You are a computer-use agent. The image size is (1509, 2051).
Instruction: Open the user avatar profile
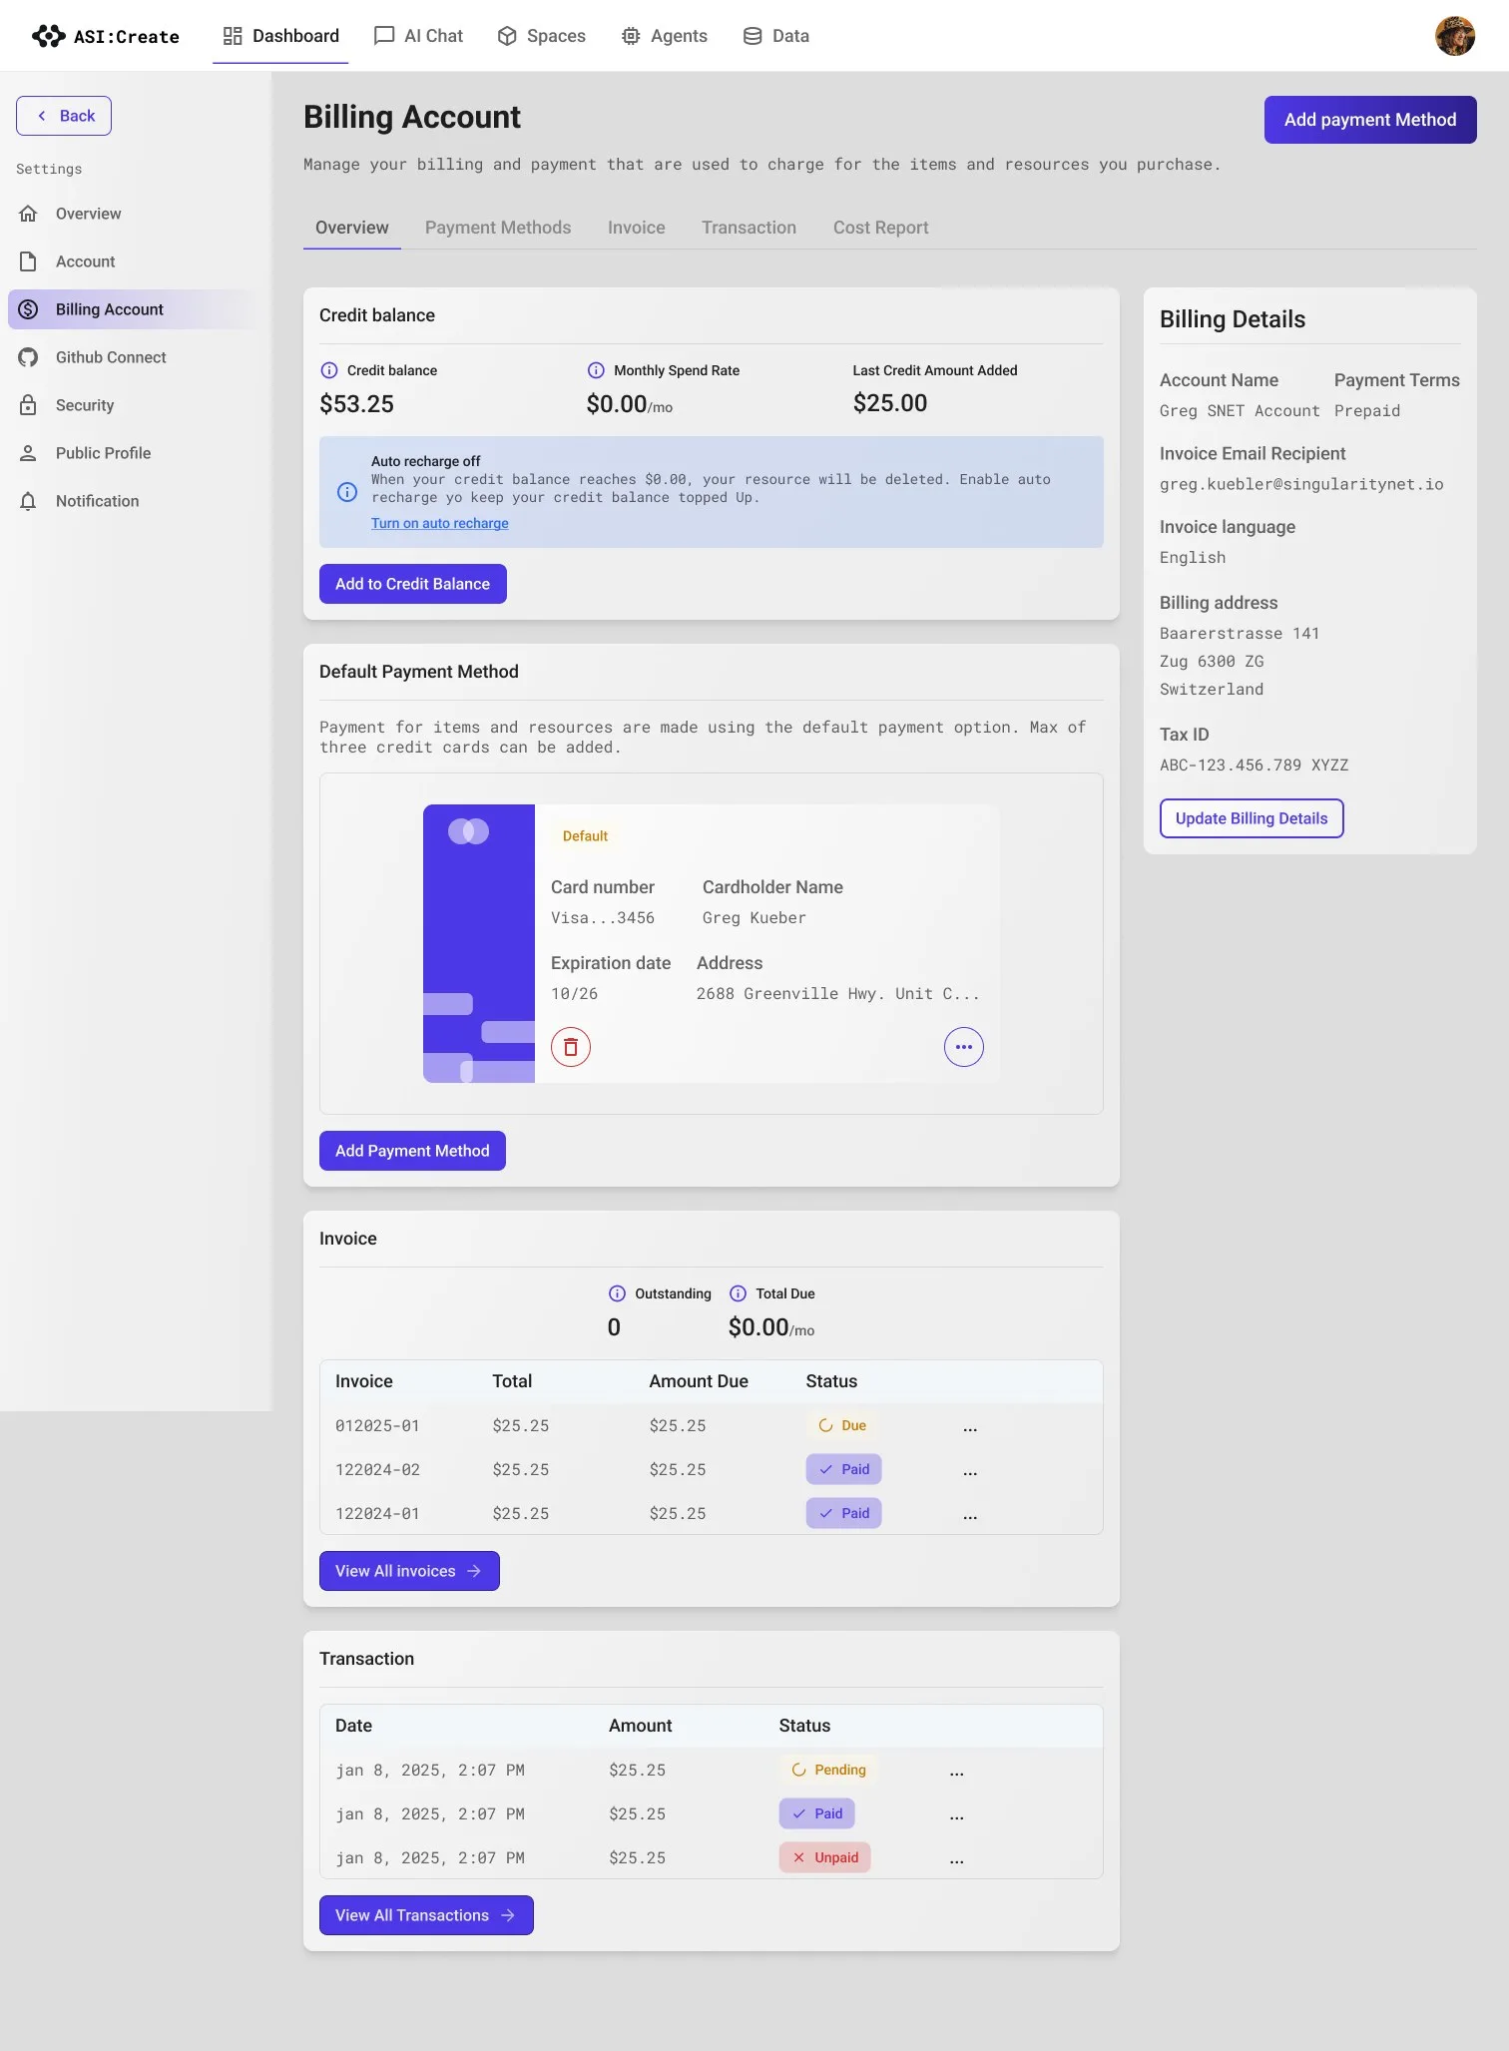pos(1454,36)
